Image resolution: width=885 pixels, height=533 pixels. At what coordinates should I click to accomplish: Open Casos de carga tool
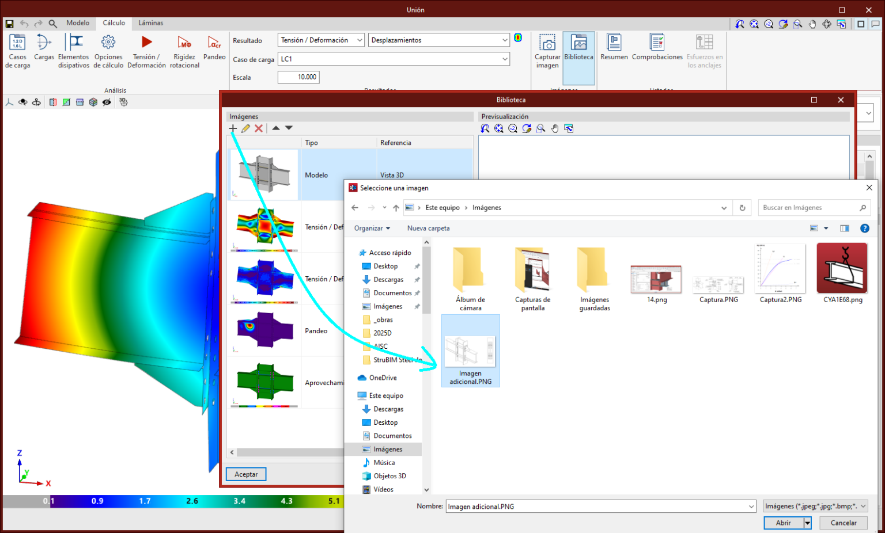pyautogui.click(x=17, y=51)
